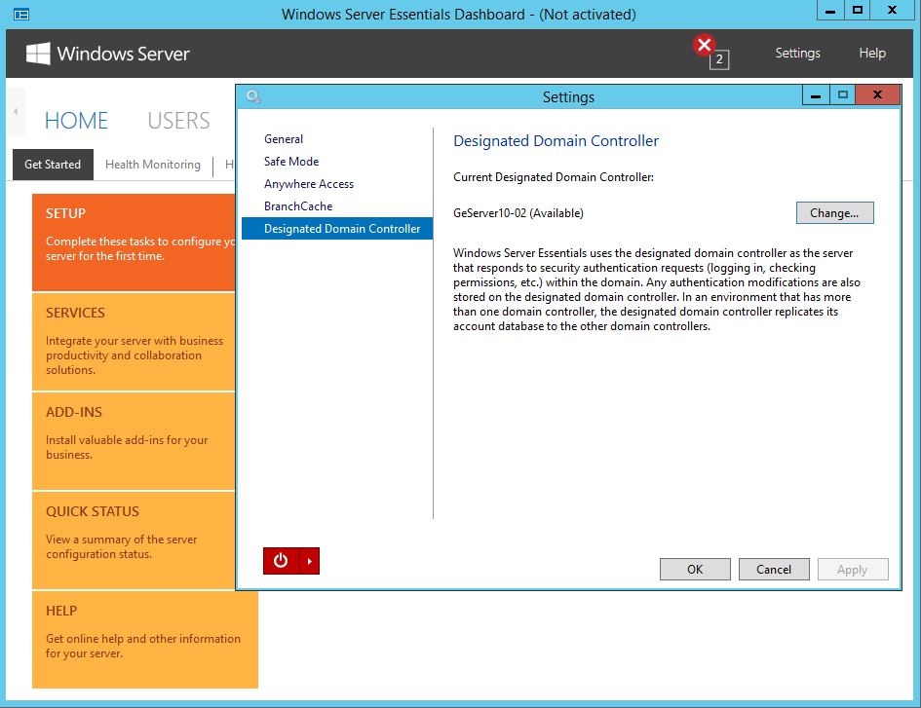Minimize the Dashboard main window
921x708 pixels.
(x=830, y=11)
